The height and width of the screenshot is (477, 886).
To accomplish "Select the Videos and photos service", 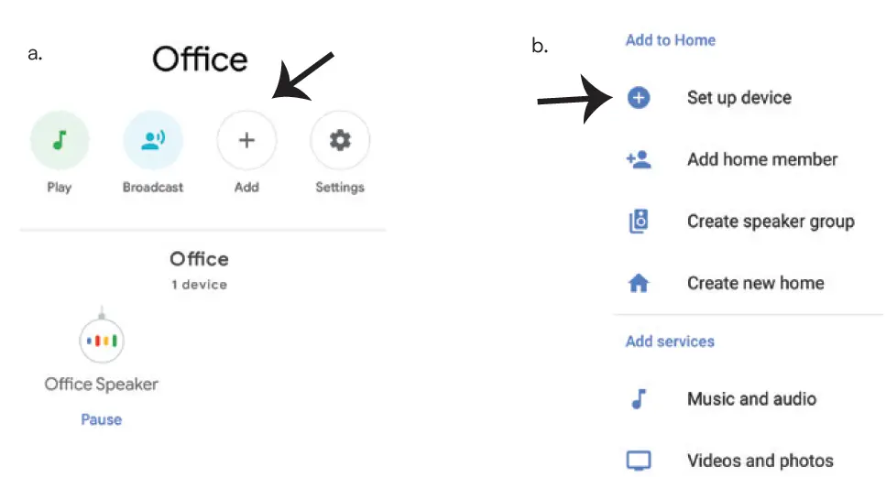I will coord(760,461).
